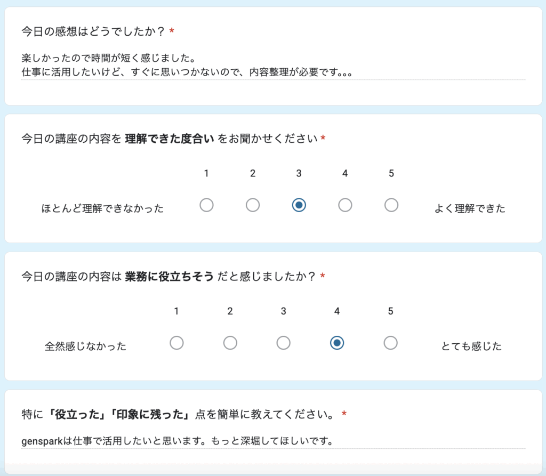Choose rating 4 for 理解できた度合い
Screen dimensions: 546x476
[x=345, y=205]
